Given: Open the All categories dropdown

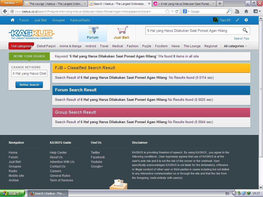Looking at the screenshot, I should coord(235,46).
